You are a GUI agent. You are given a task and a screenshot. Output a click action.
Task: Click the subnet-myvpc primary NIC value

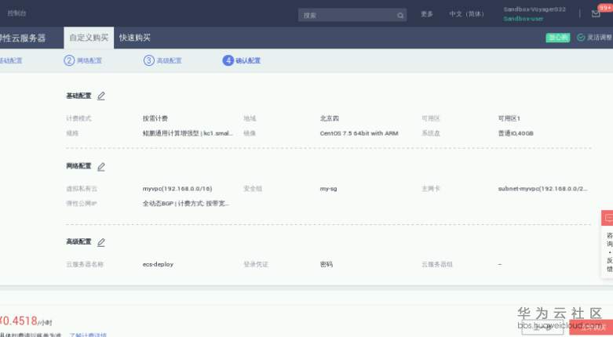pyautogui.click(x=542, y=189)
